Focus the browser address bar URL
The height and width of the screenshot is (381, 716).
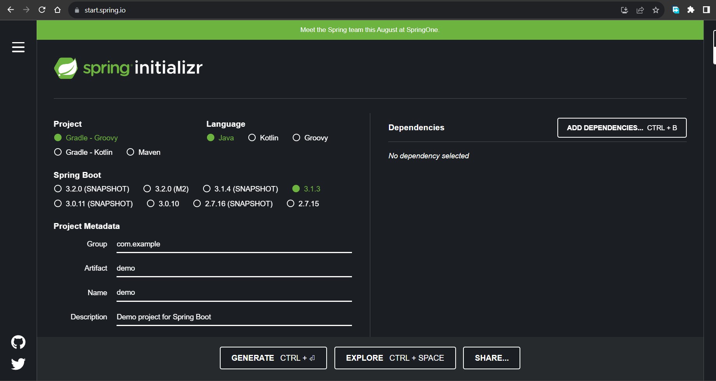(x=105, y=10)
